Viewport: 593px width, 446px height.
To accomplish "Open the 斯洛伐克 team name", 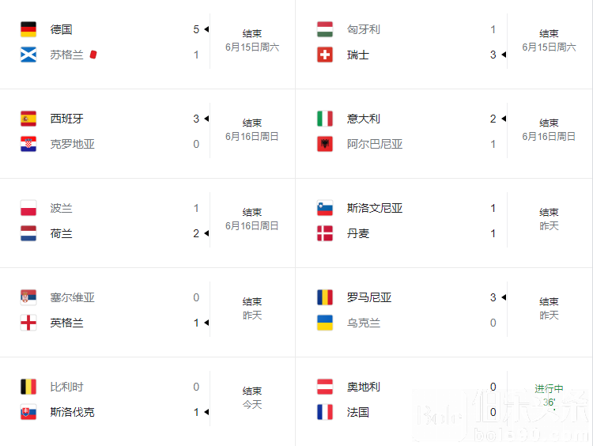I will [72, 412].
